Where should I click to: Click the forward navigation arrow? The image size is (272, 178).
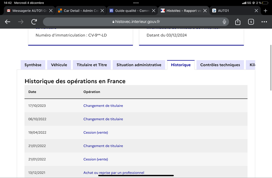(x=21, y=22)
